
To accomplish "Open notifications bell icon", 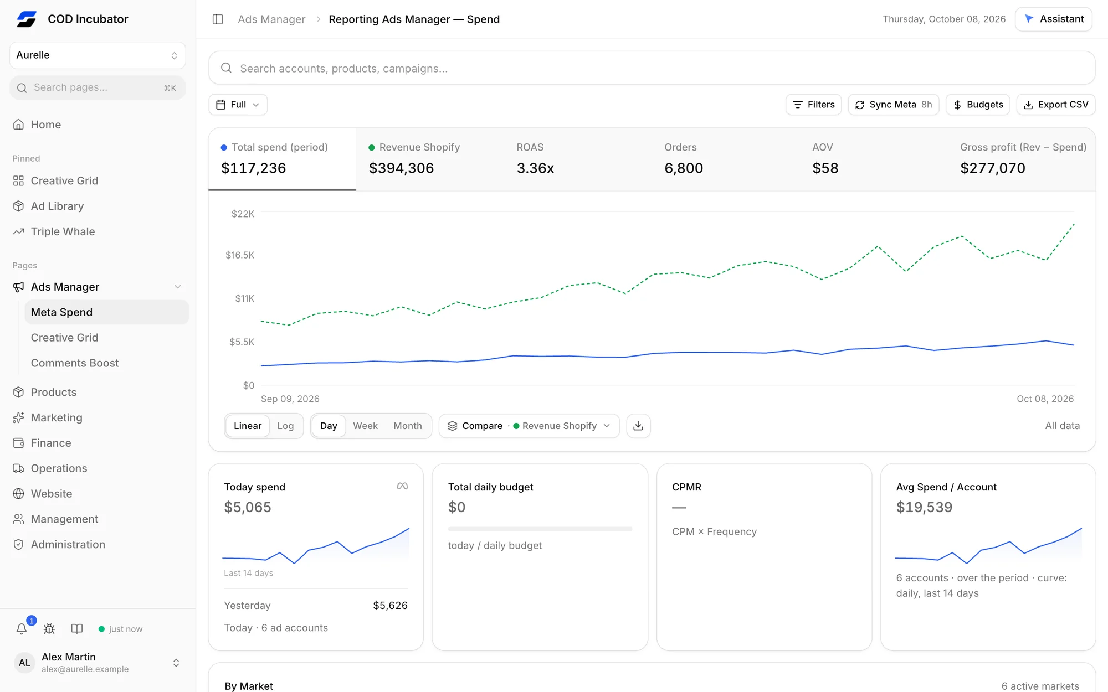I will coord(22,629).
